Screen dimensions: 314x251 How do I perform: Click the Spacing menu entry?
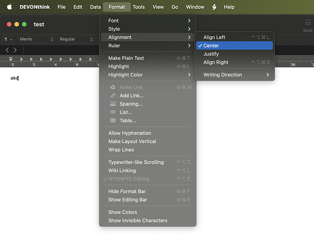click(x=148, y=104)
